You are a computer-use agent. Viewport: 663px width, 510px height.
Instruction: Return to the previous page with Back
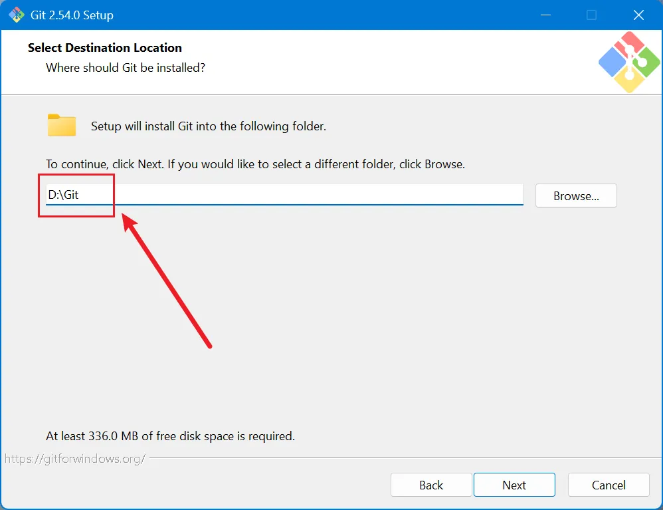point(431,485)
